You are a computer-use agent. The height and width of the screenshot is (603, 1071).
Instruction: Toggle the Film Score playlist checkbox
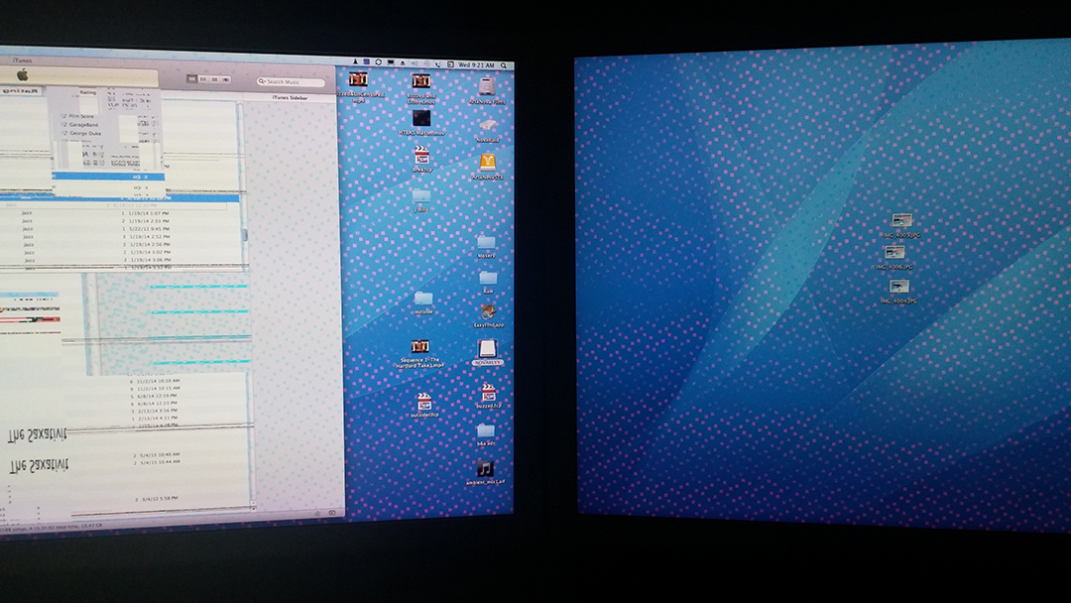click(63, 117)
